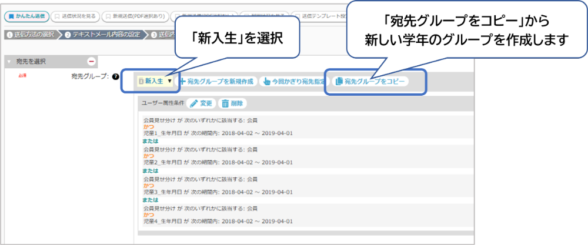588x245 pixels.
Task: Click the 児童1_生年月日 condition row
Action: [218, 133]
